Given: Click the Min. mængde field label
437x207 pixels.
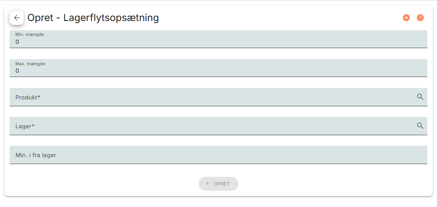Looking at the screenshot, I should pyautogui.click(x=30, y=35).
